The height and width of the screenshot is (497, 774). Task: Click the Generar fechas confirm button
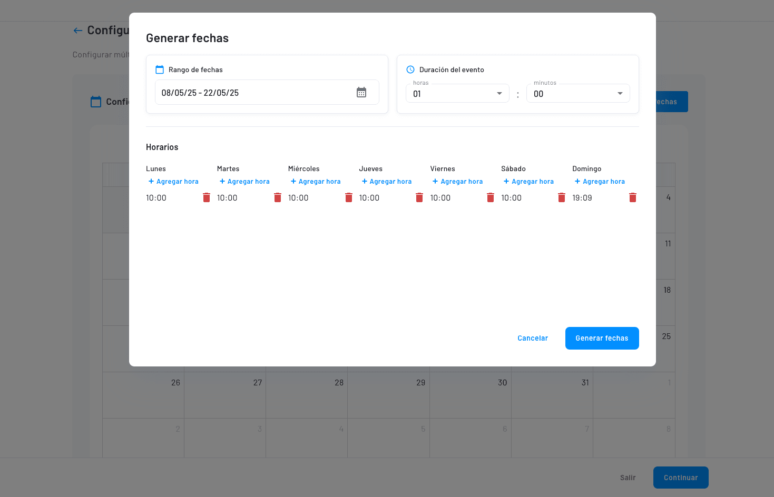602,338
